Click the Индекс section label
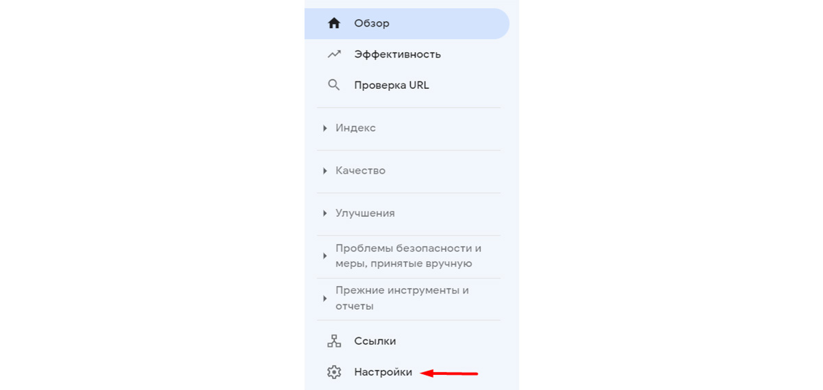This screenshot has height=390, width=823. [355, 128]
